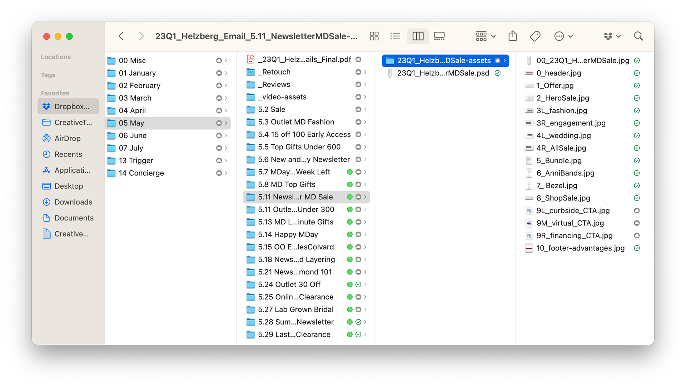Open the More actions ellipsis menu
Image resolution: width=686 pixels, height=387 pixels.
point(563,36)
